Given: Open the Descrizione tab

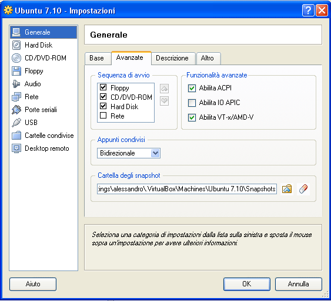Looking at the screenshot, I should click(x=173, y=58).
